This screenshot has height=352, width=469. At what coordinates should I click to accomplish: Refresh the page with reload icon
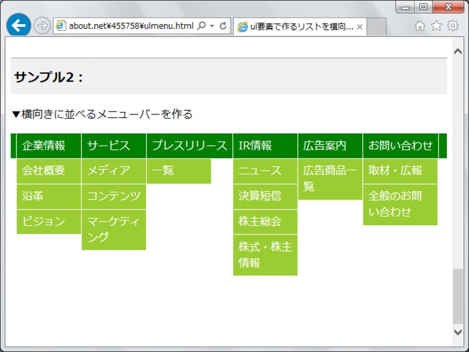tap(223, 26)
